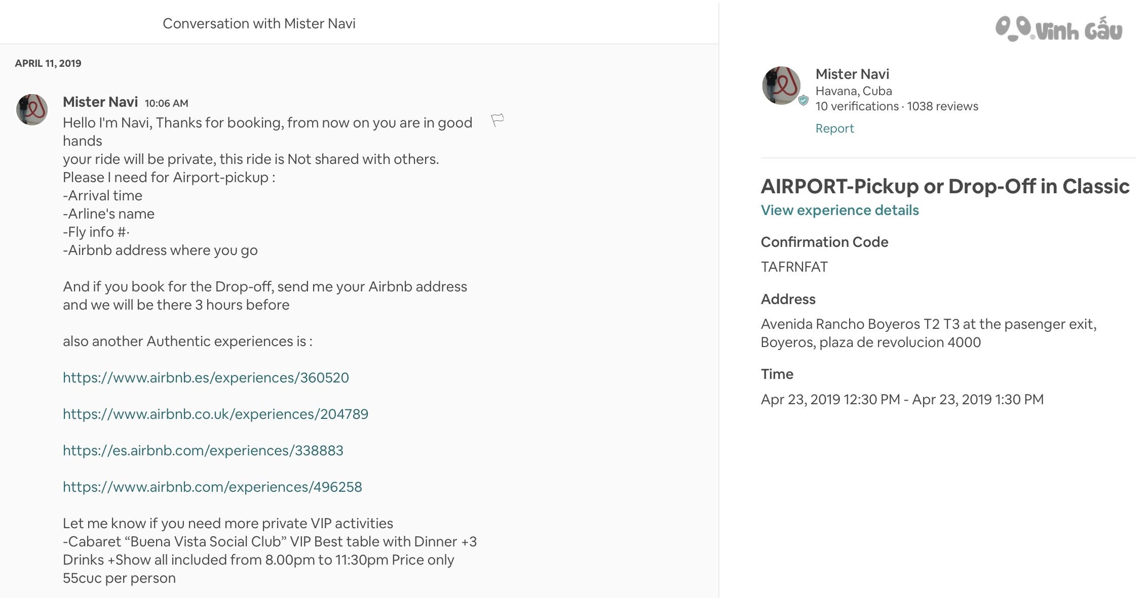
Task: Flag the message from Mister Navi
Action: [x=498, y=120]
